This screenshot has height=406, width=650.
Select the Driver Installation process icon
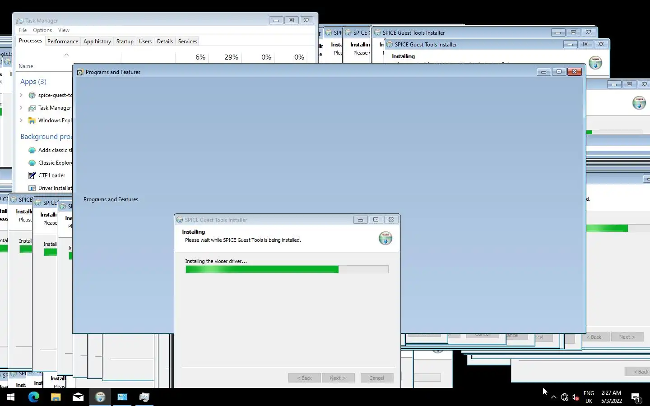[32, 188]
